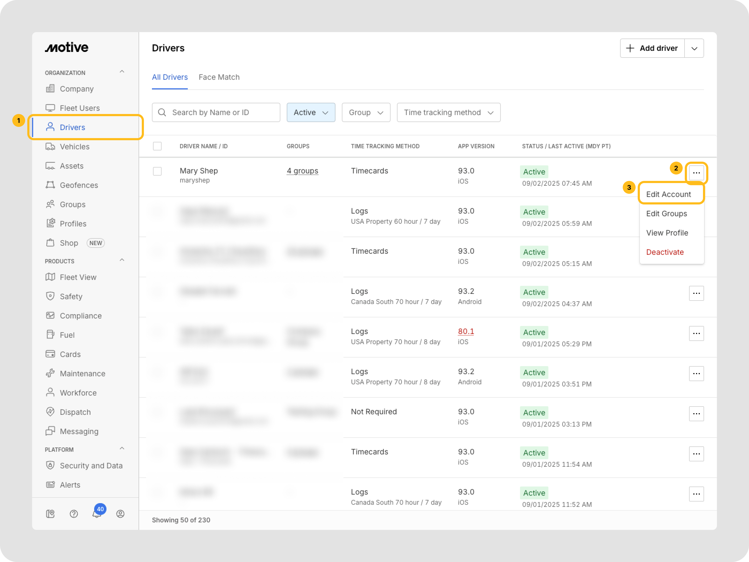This screenshot has width=749, height=562.
Task: Switch to the Face Match tab
Action: (x=219, y=77)
